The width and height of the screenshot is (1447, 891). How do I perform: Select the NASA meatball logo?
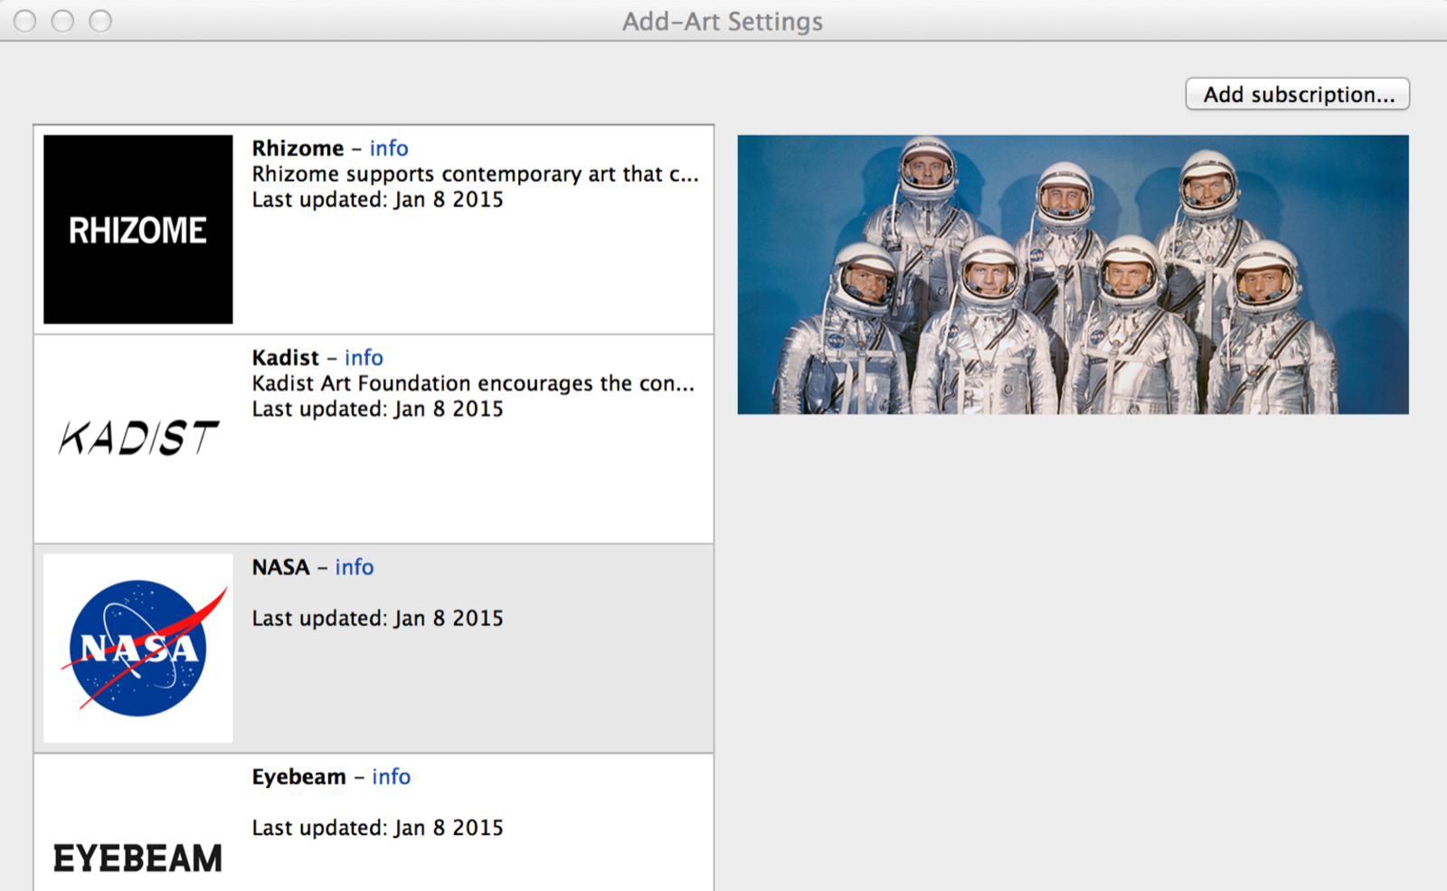137,648
